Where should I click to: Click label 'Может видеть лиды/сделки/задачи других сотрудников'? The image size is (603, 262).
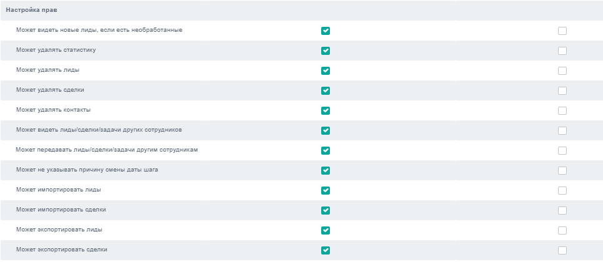tap(99, 130)
